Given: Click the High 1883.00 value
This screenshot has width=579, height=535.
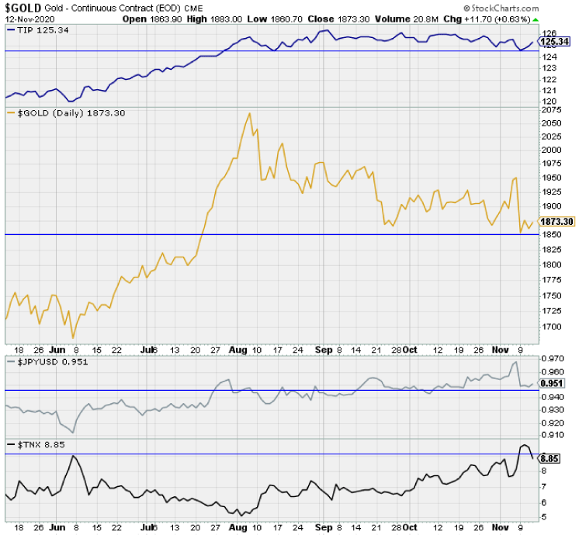Looking at the screenshot, I should click(x=214, y=19).
